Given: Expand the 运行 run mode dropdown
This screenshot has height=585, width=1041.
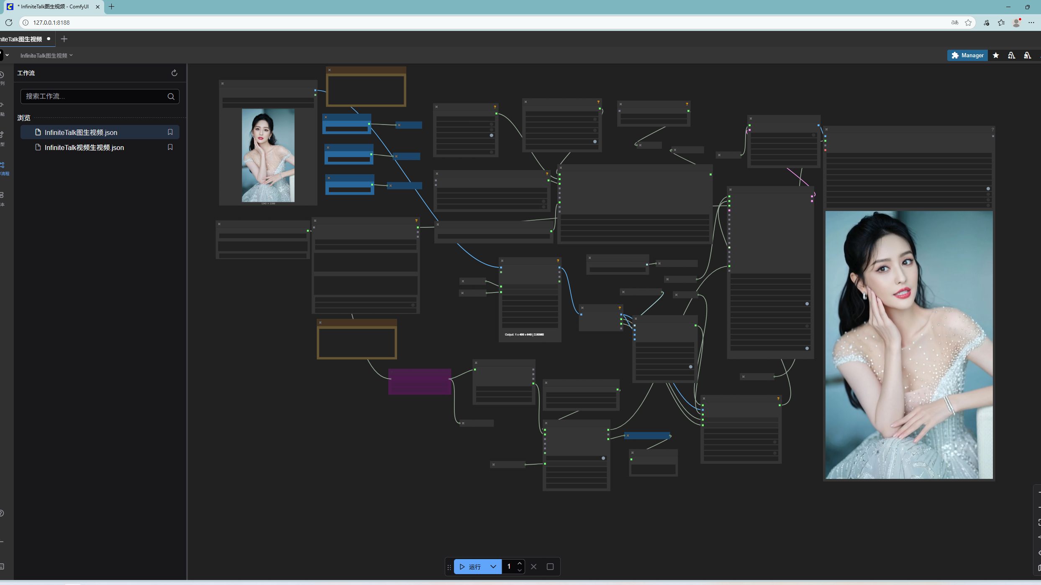Looking at the screenshot, I should pos(493,567).
